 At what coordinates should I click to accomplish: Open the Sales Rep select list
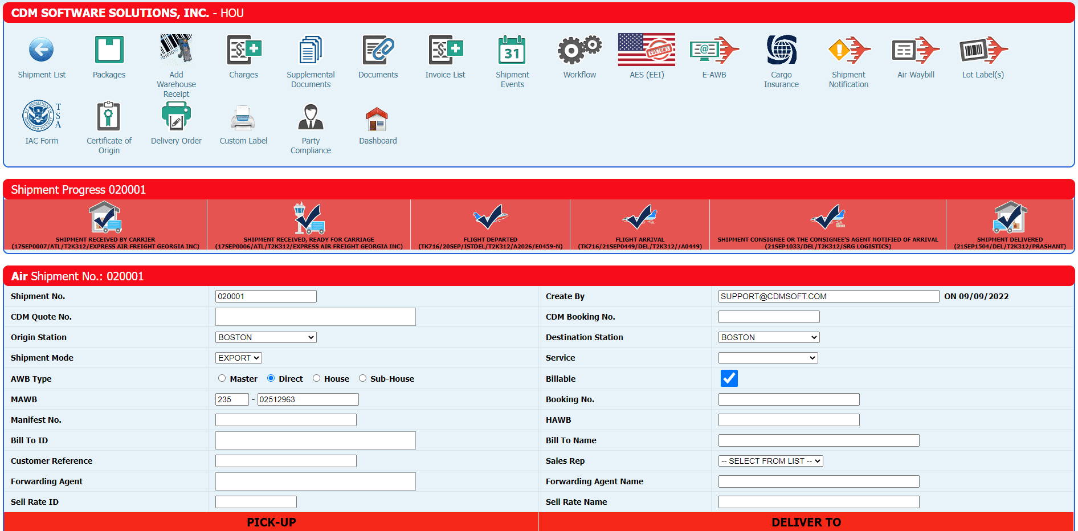pyautogui.click(x=770, y=461)
